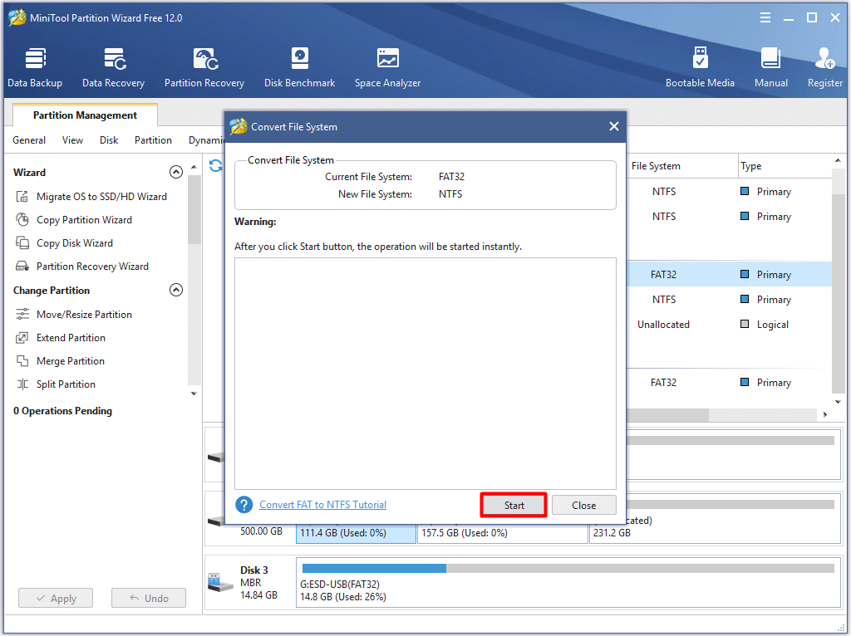851x636 pixels.
Task: Open the Space Analyzer tool
Action: [387, 68]
